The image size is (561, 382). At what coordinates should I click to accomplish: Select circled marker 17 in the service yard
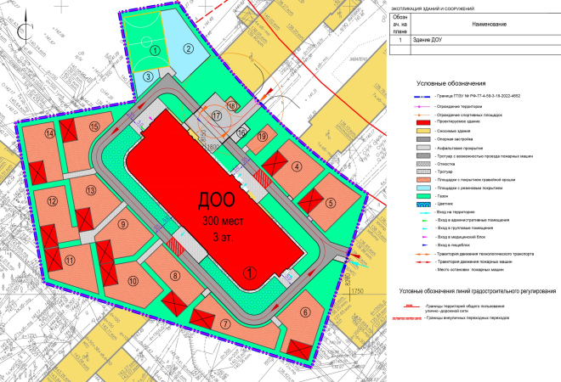coord(216,115)
